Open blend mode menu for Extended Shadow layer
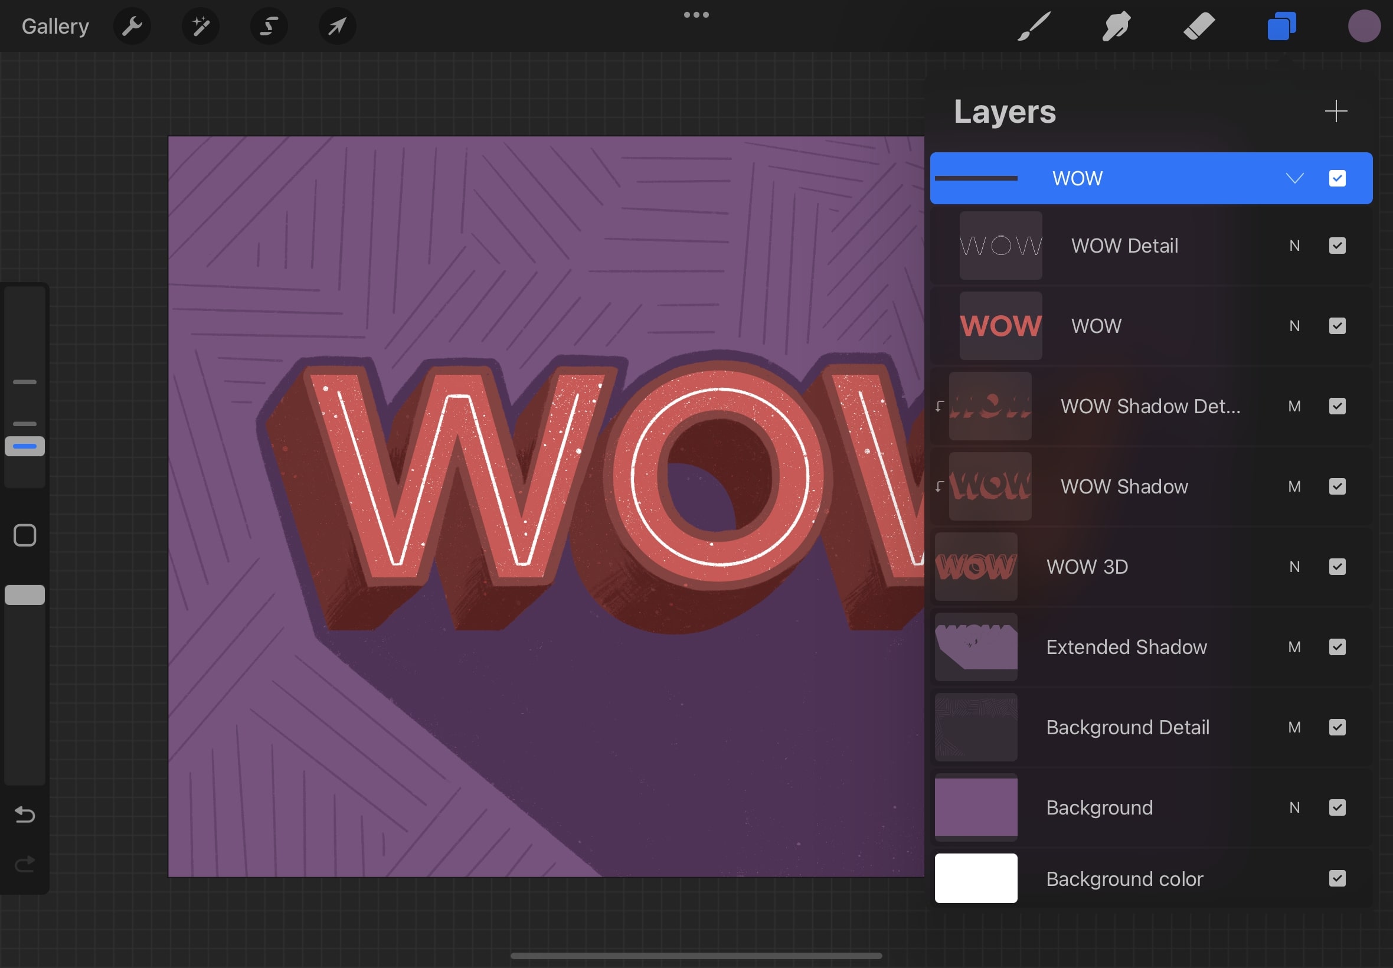The image size is (1393, 968). point(1295,647)
